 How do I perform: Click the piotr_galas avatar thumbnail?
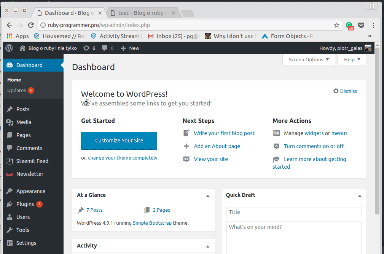coord(368,48)
